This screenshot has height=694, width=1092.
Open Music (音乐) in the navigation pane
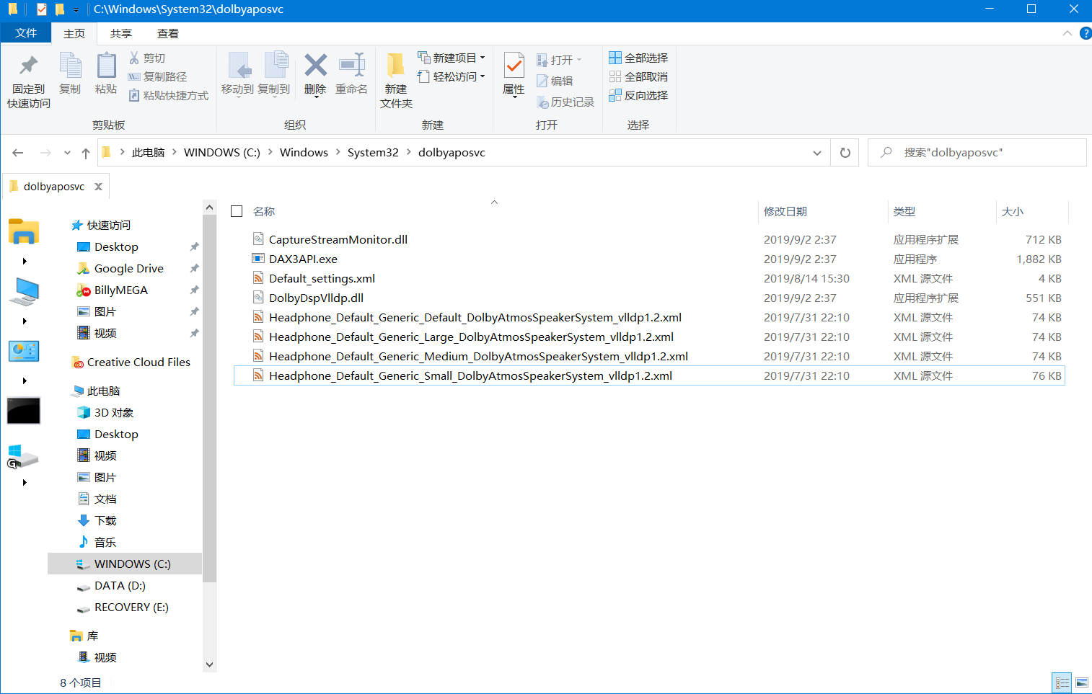[x=105, y=543]
